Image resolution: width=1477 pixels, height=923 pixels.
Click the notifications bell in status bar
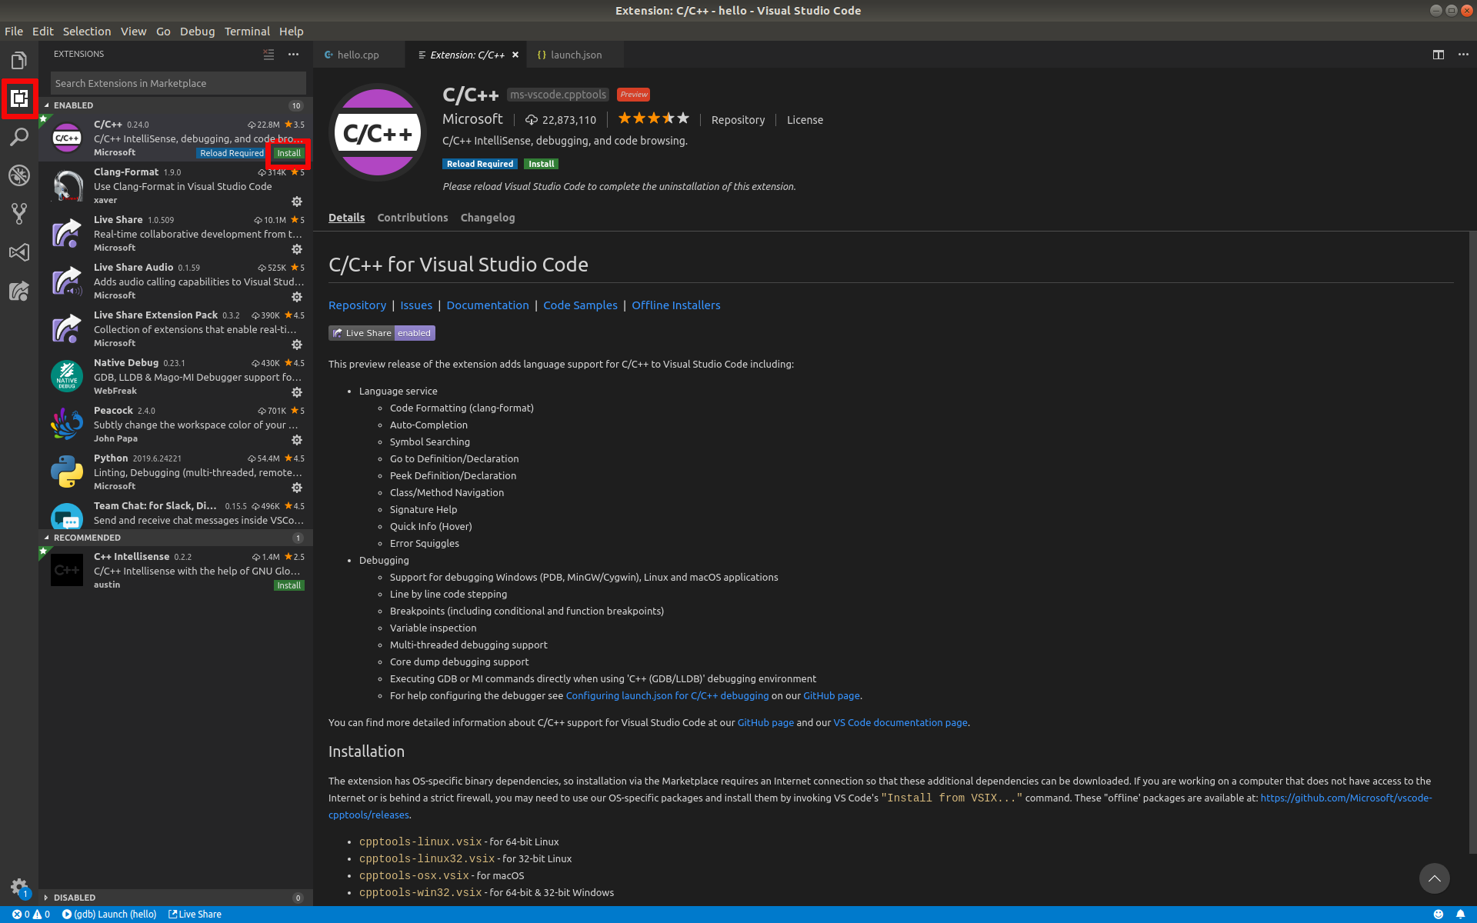point(1460,915)
